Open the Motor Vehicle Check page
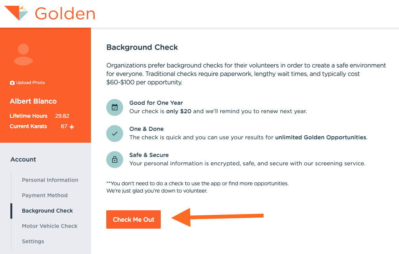This screenshot has width=399, height=254. [49, 226]
